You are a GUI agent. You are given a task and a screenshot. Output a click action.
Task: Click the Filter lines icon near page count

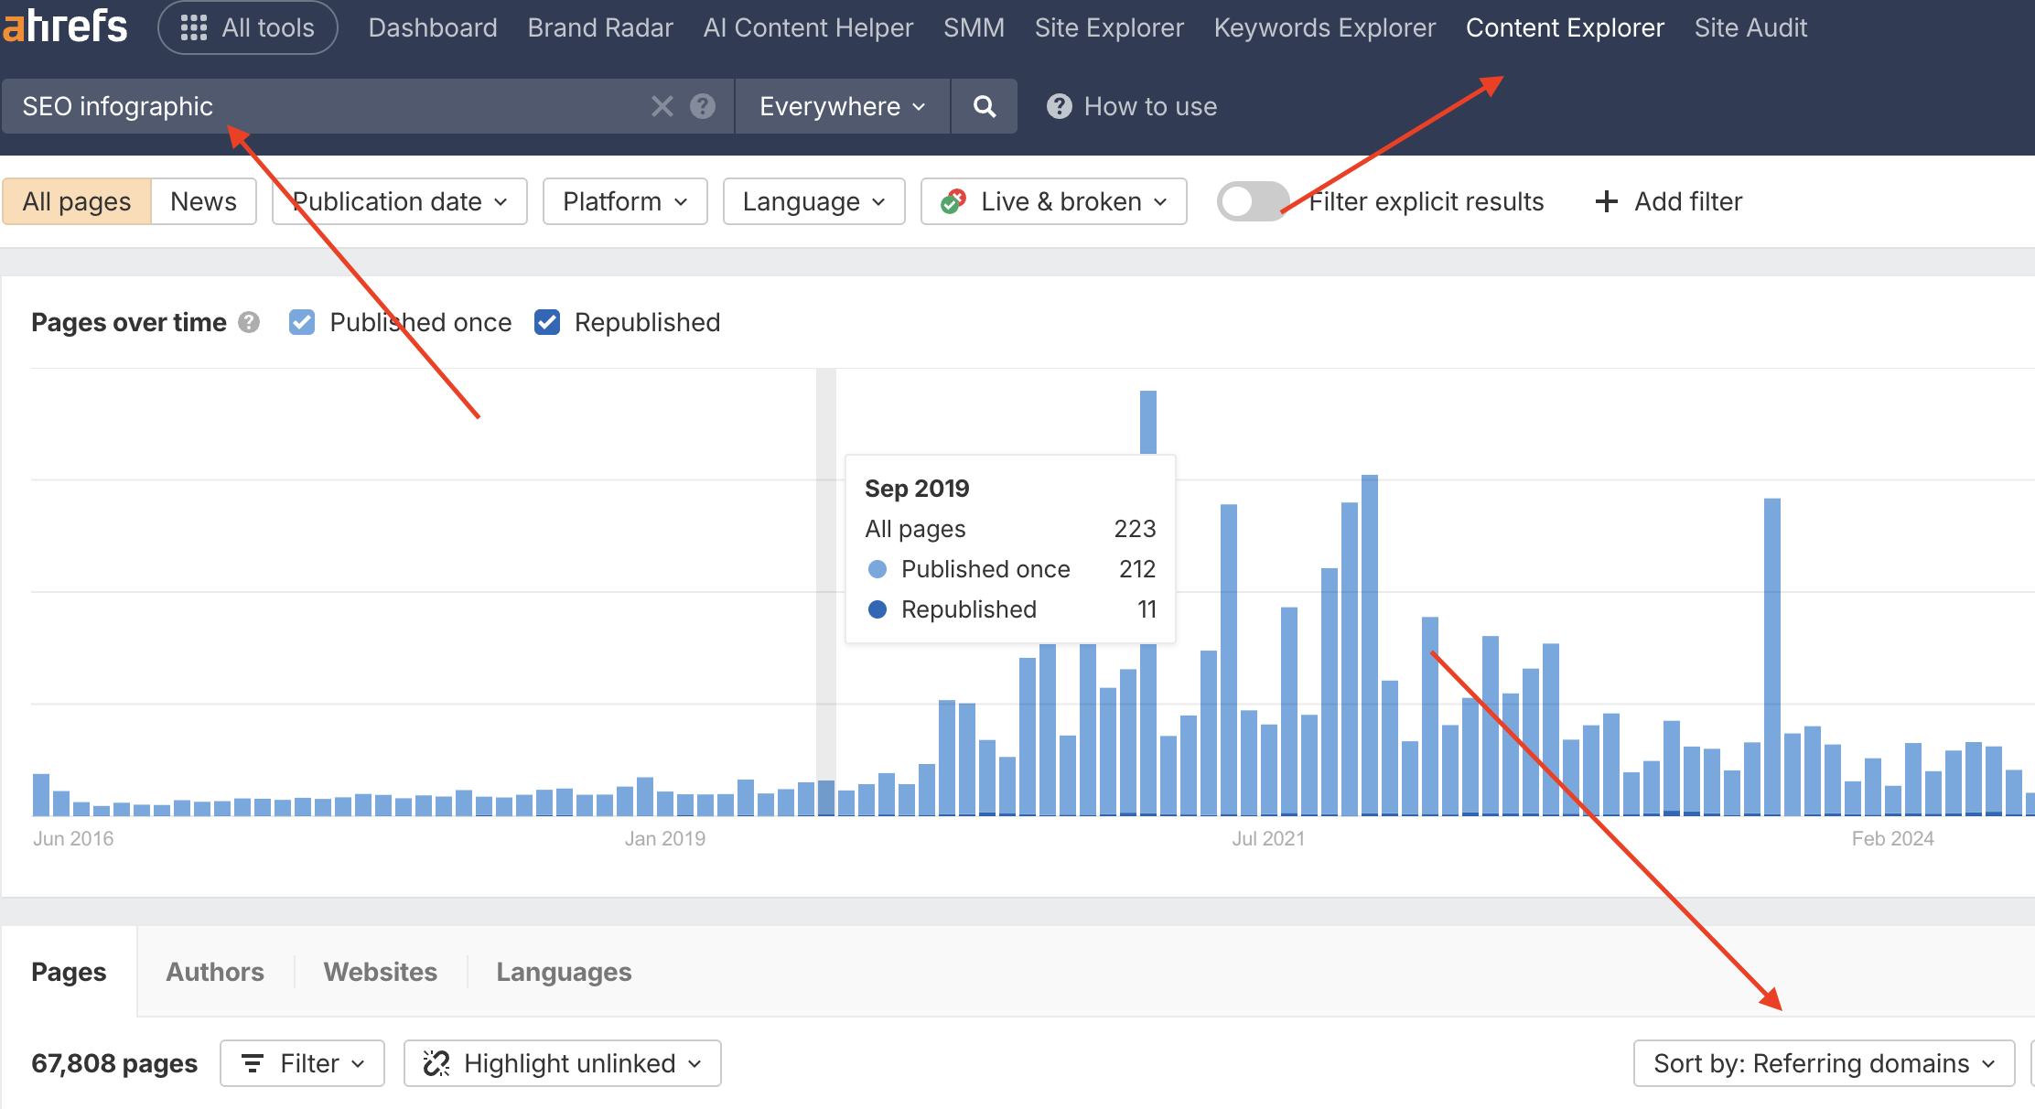[x=253, y=1063]
